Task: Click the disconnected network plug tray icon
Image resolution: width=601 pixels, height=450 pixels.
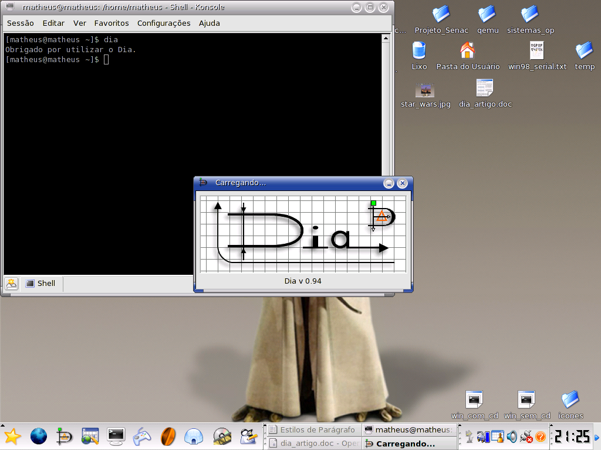Action: point(526,437)
